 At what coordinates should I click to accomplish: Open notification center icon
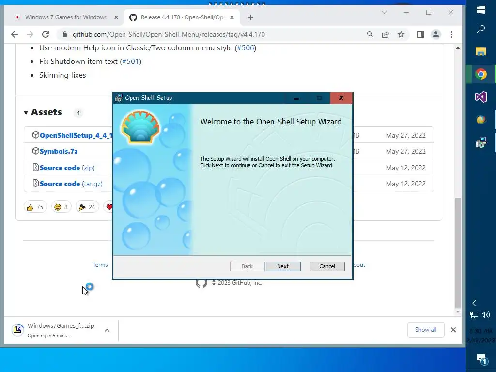(481, 359)
